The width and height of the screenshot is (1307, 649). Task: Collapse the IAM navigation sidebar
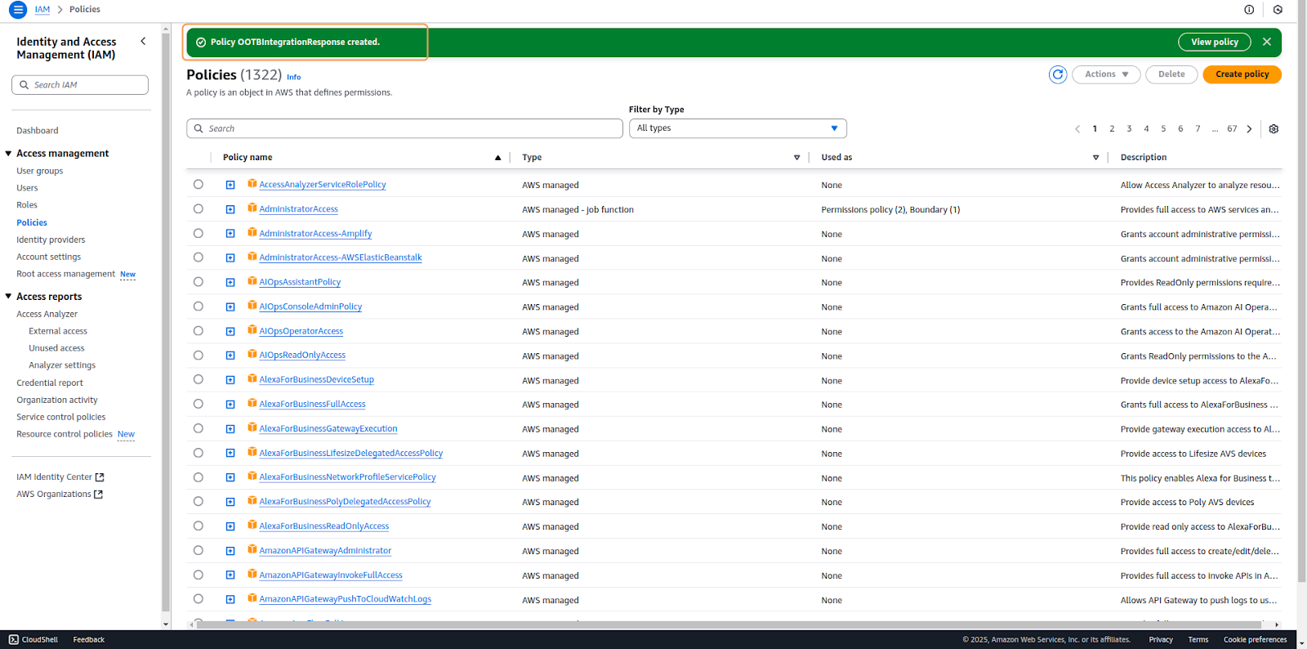coord(143,41)
